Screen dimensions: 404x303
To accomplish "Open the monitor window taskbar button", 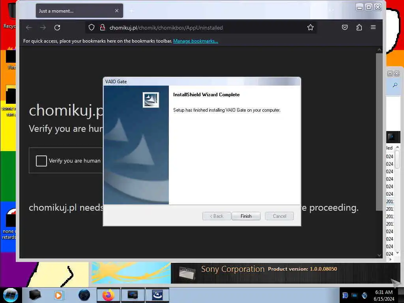I will (133, 295).
